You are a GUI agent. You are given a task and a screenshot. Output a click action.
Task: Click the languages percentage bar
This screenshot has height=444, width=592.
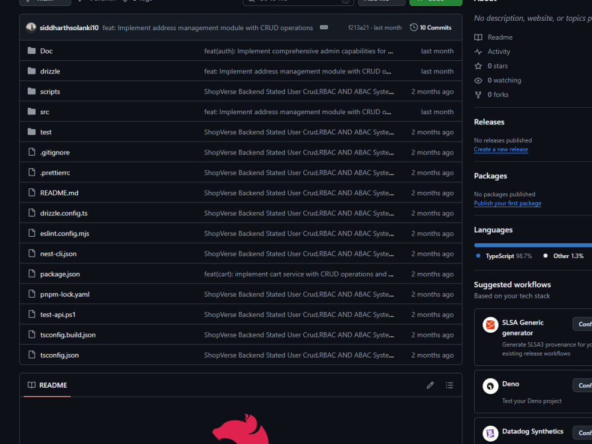tap(533, 245)
